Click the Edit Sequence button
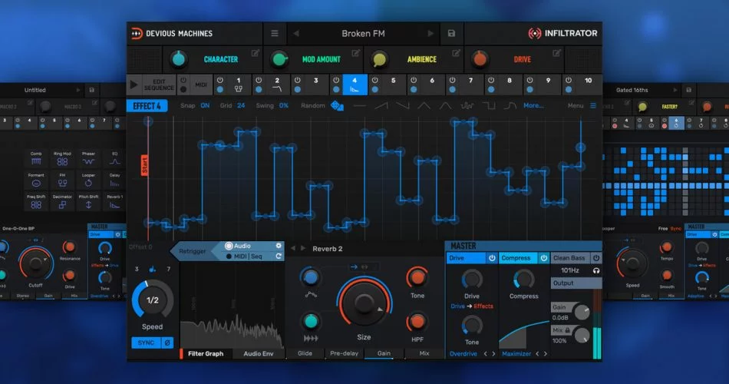The image size is (729, 384). (x=159, y=84)
